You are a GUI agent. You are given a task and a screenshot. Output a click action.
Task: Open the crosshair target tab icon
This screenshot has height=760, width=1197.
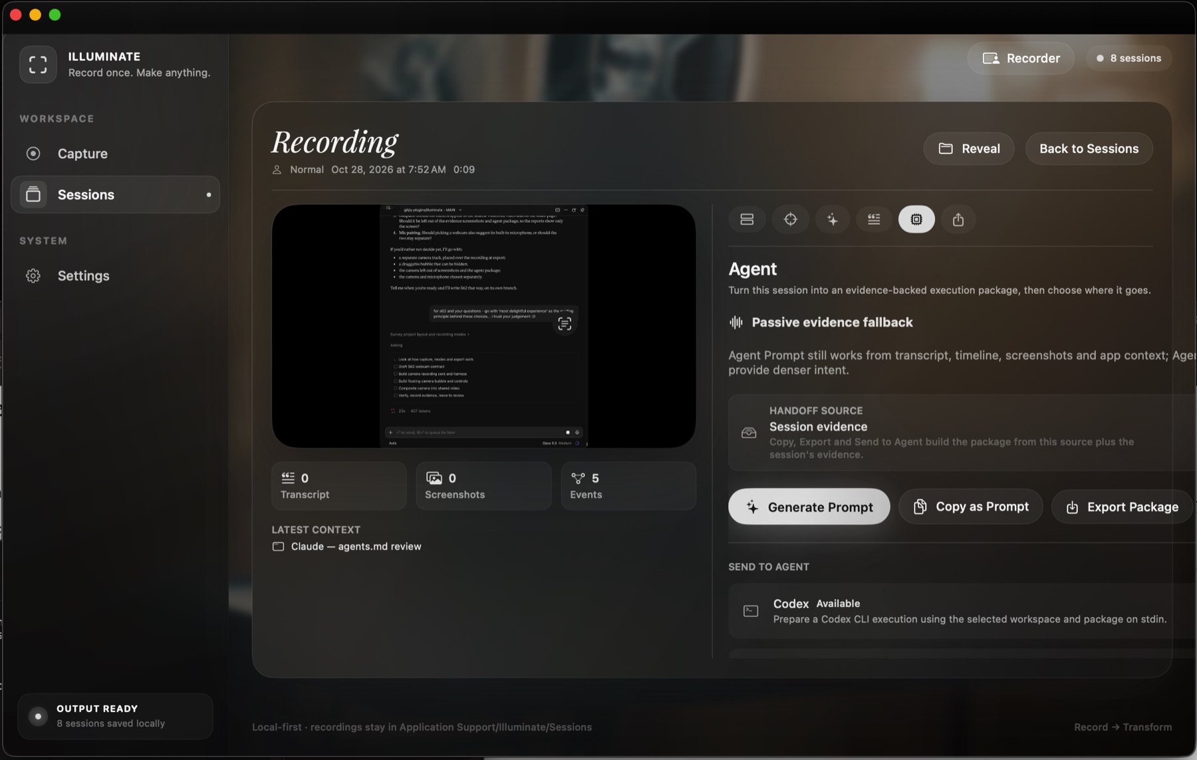pyautogui.click(x=790, y=219)
